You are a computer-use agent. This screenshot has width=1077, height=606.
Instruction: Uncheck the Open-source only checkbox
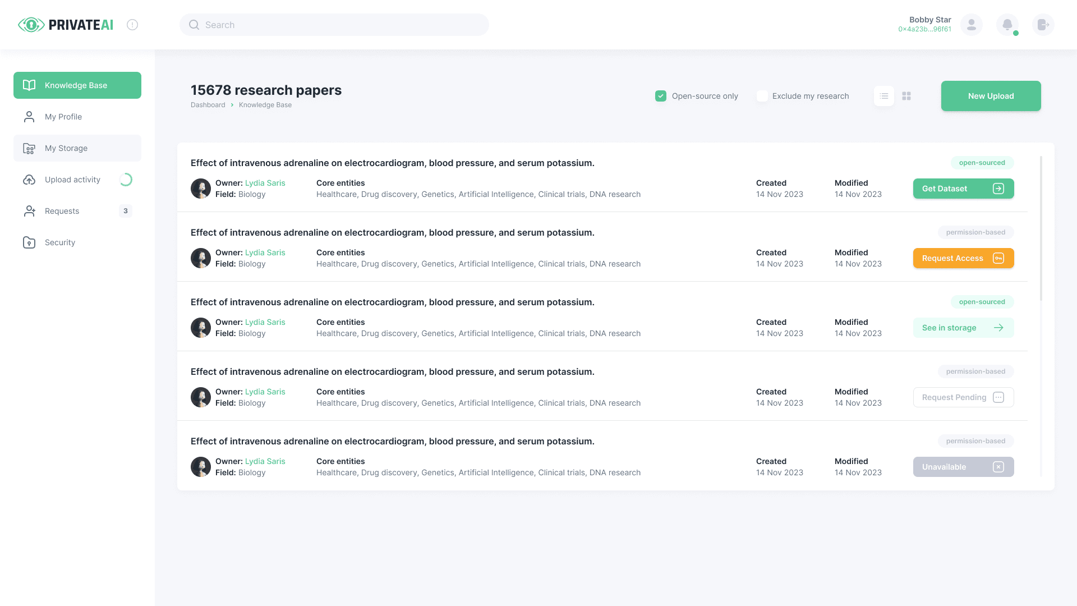pyautogui.click(x=661, y=96)
